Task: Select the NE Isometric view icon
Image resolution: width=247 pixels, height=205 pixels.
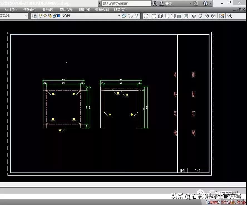Action: point(207,16)
